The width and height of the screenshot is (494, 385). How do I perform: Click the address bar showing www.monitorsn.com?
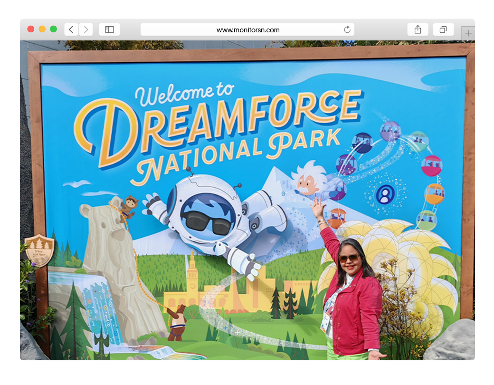pos(247,29)
